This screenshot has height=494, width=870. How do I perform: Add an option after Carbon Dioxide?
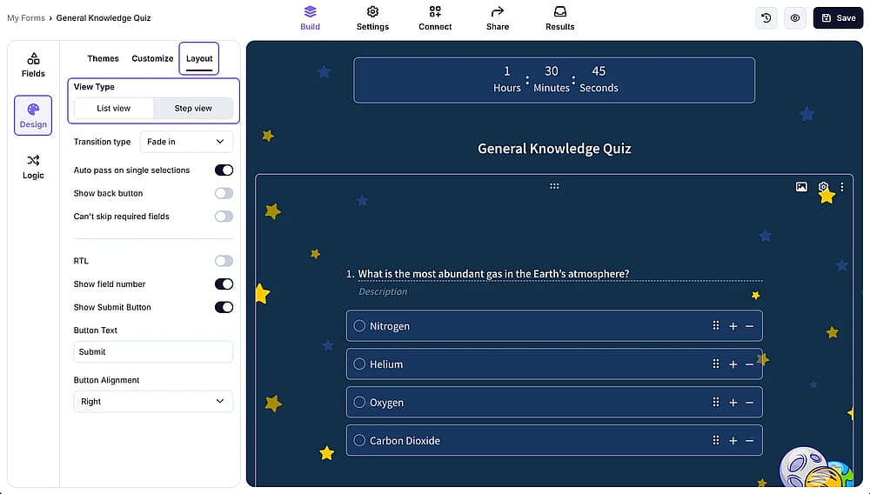(x=733, y=441)
